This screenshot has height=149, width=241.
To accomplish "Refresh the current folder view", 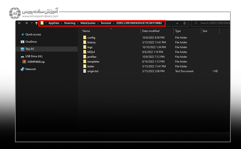I will (185, 23).
